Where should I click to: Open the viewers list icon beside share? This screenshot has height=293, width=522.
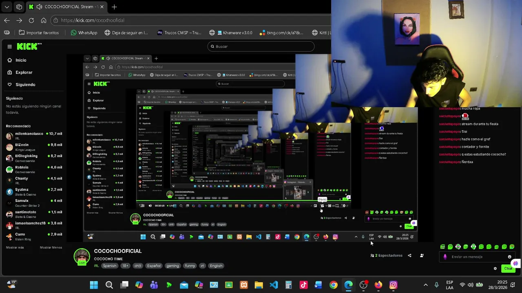pyautogui.click(x=422, y=256)
